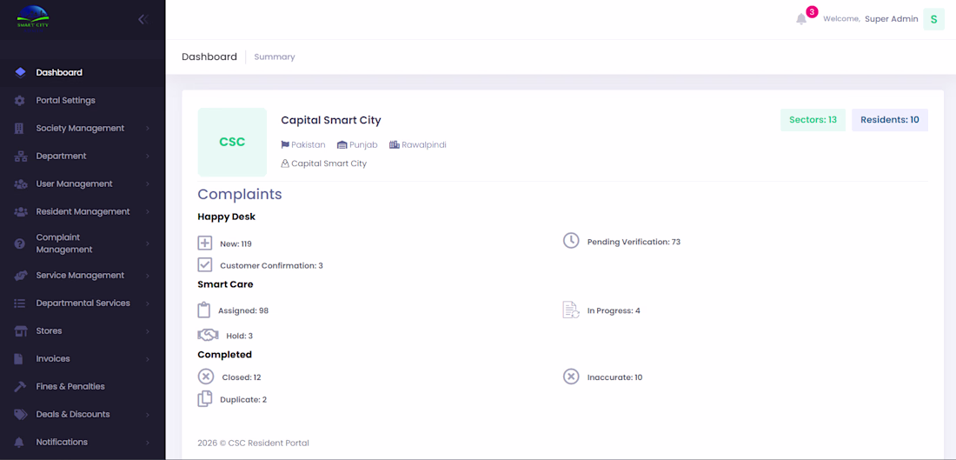Click the Dashboard diamond icon
The width and height of the screenshot is (956, 460).
pyautogui.click(x=20, y=72)
